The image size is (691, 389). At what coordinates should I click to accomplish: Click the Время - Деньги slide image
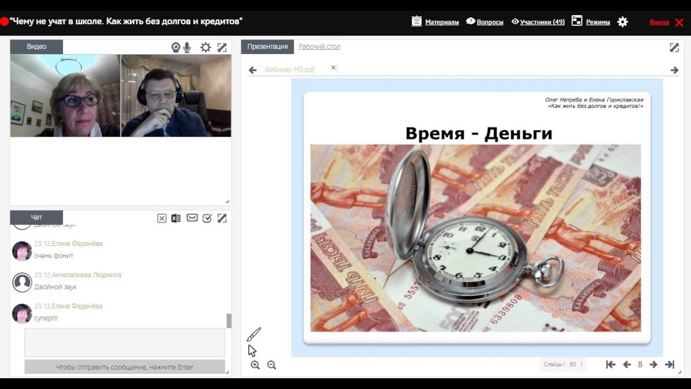click(x=476, y=238)
